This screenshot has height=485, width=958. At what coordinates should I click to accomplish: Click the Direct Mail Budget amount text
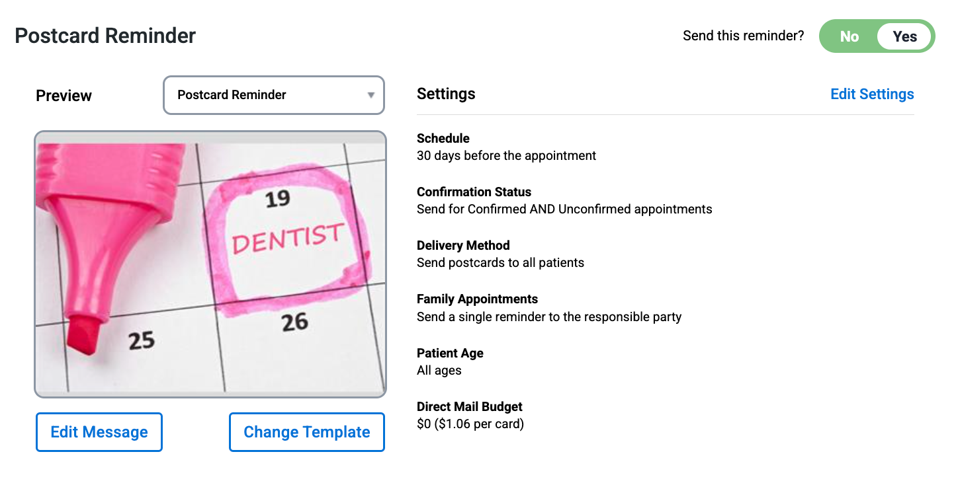(470, 424)
